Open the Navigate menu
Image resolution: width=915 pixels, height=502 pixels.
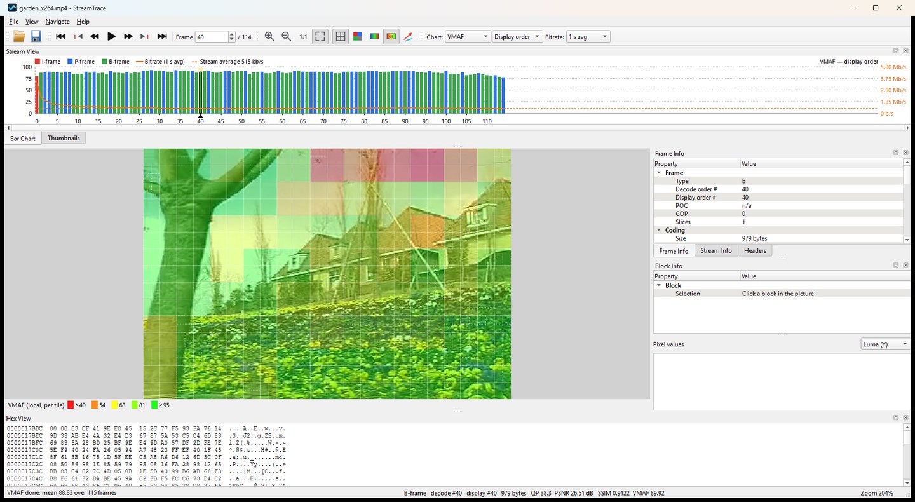(57, 22)
